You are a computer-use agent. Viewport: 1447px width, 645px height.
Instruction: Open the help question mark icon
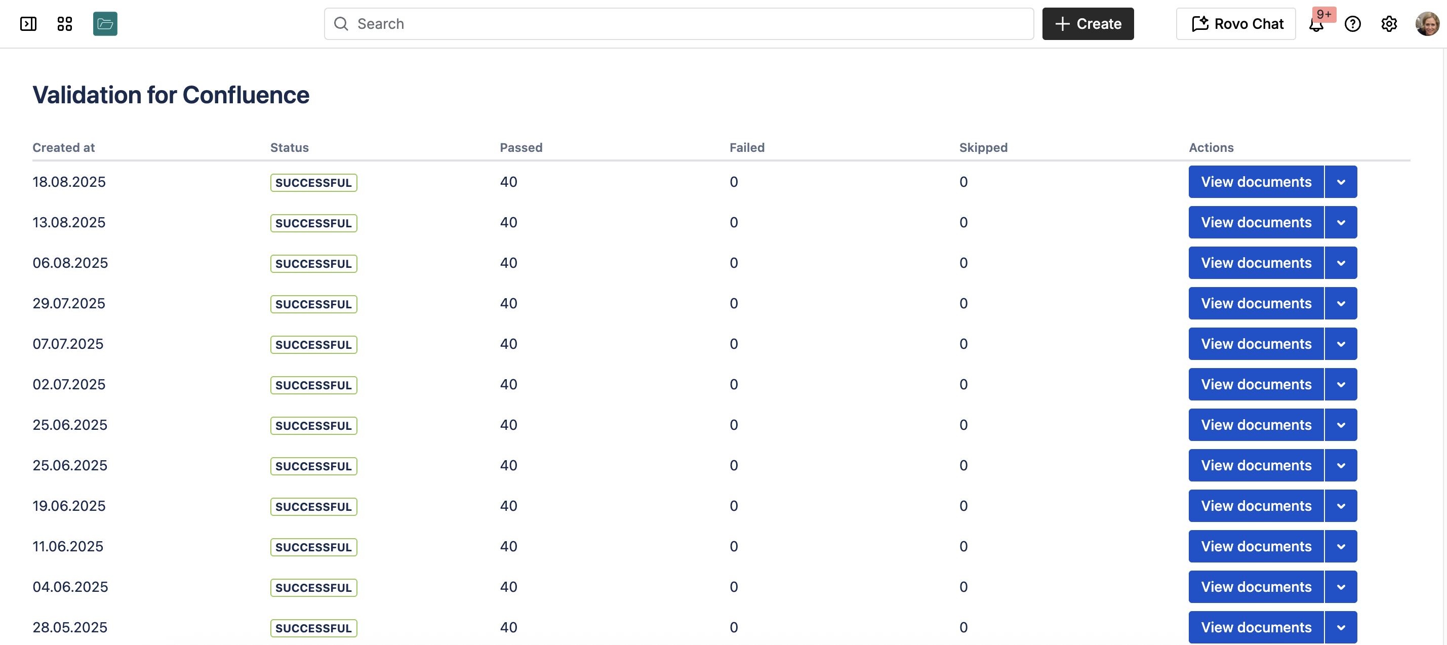[x=1353, y=24]
